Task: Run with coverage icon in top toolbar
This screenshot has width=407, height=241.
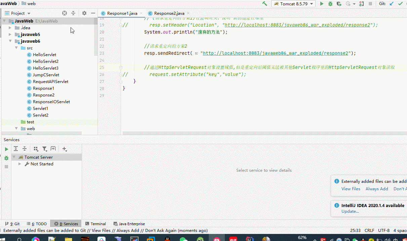Action: tap(339, 4)
